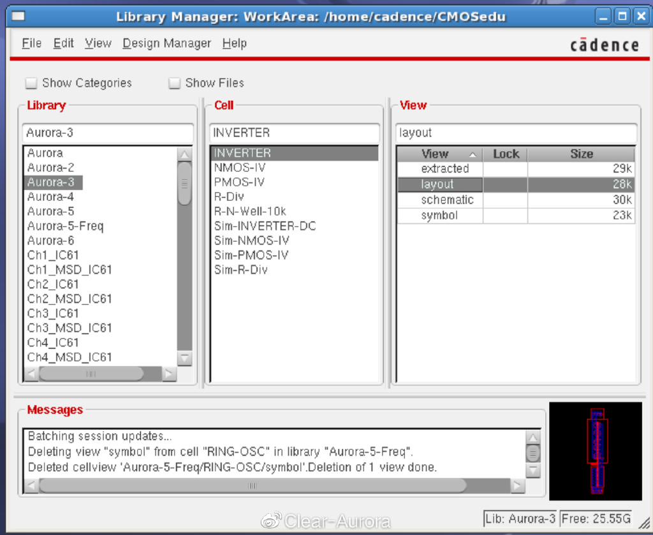The height and width of the screenshot is (535, 653).
Task: Select the Aurora-2 library
Action: (51, 168)
